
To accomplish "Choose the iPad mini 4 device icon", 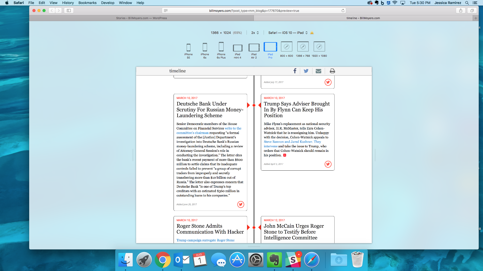I will pyautogui.click(x=237, y=48).
